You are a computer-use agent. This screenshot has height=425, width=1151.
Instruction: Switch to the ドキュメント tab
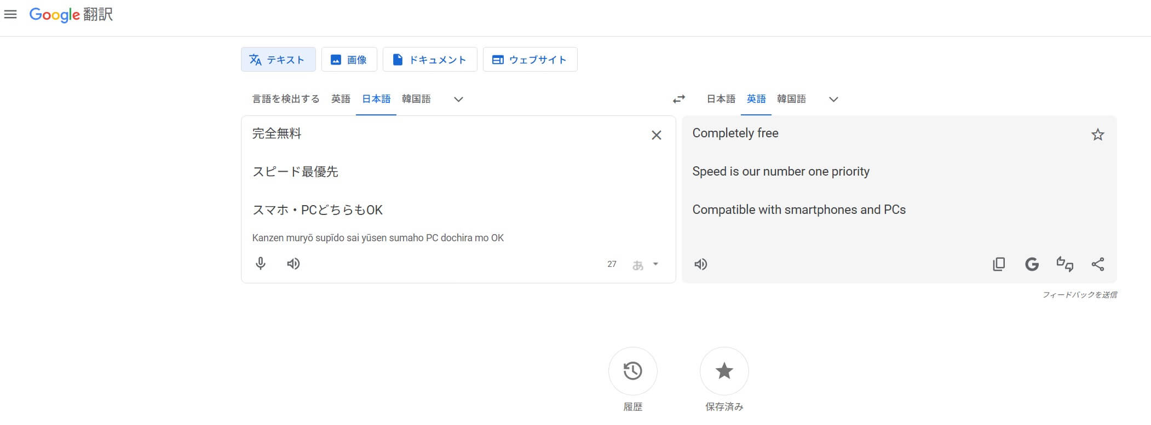pyautogui.click(x=429, y=60)
